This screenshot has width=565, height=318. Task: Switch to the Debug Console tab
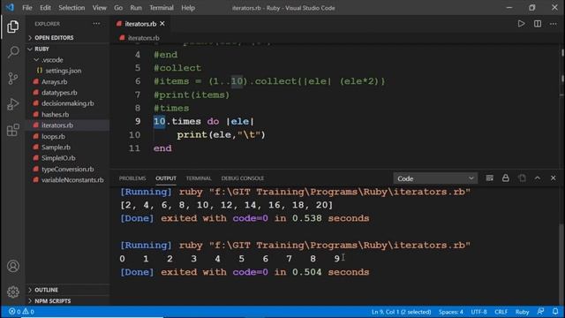click(x=243, y=178)
